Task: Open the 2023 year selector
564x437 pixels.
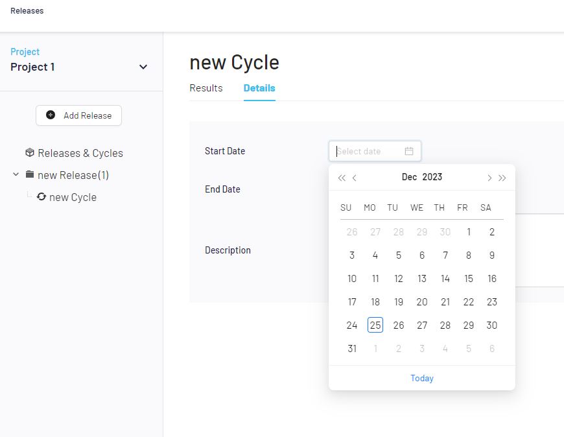Action: (432, 177)
